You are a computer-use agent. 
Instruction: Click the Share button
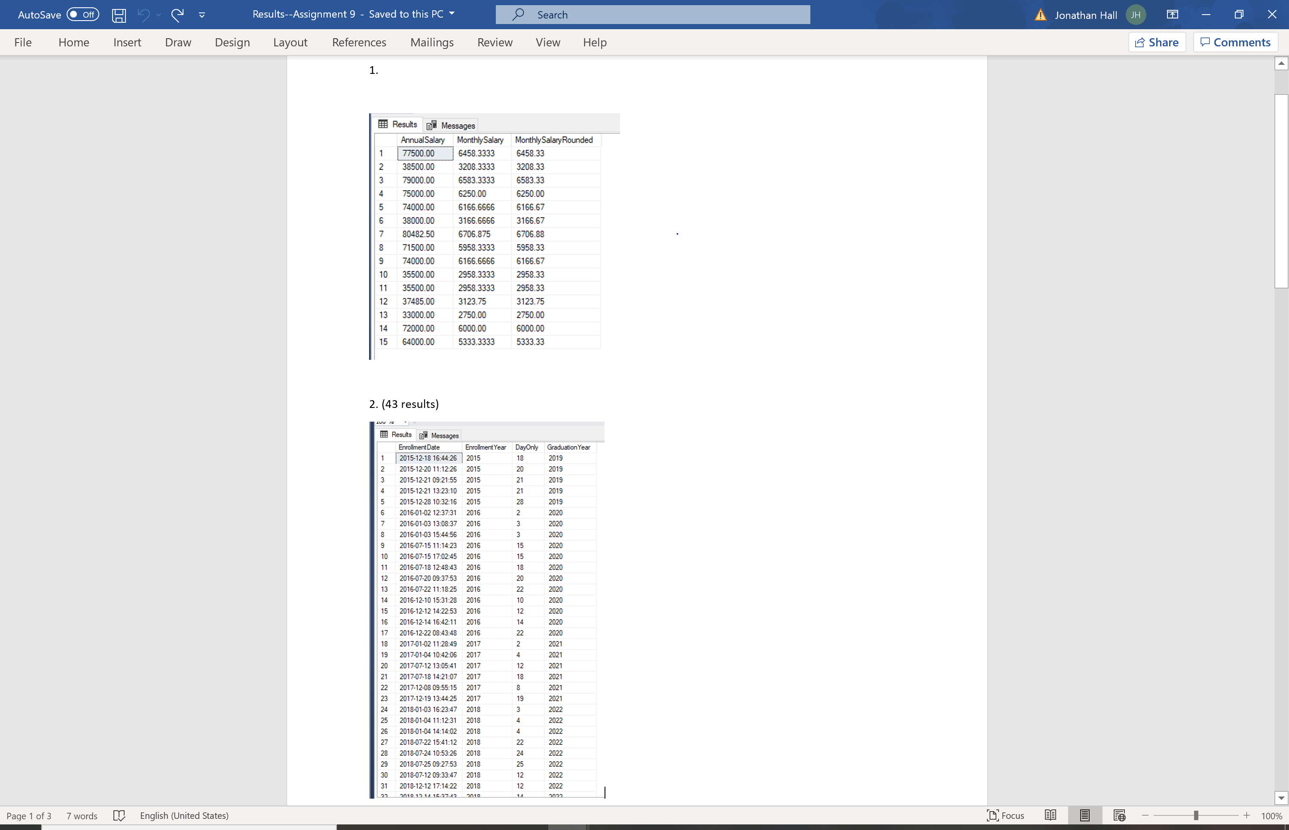click(x=1156, y=42)
